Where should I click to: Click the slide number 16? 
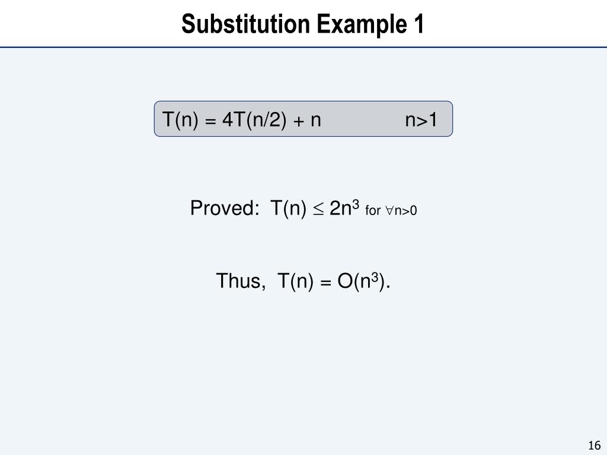(x=594, y=446)
